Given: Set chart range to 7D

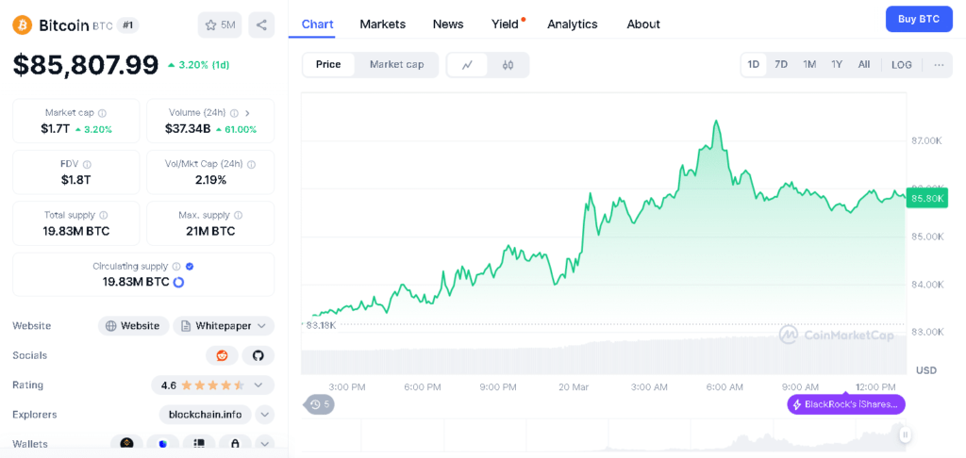Looking at the screenshot, I should pos(781,65).
